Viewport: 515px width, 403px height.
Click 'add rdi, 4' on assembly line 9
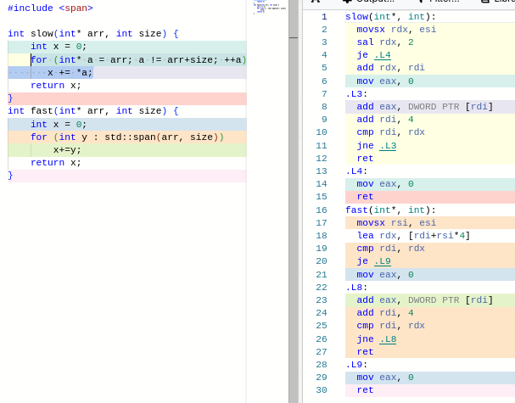385,120
